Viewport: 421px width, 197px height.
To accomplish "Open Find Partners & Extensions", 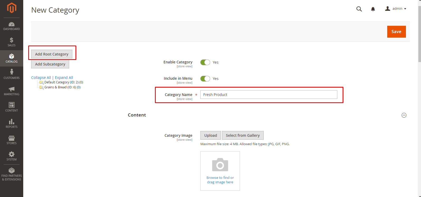I will [x=12, y=174].
